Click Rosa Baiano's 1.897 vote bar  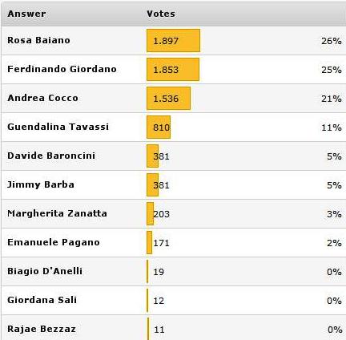pyautogui.click(x=173, y=40)
